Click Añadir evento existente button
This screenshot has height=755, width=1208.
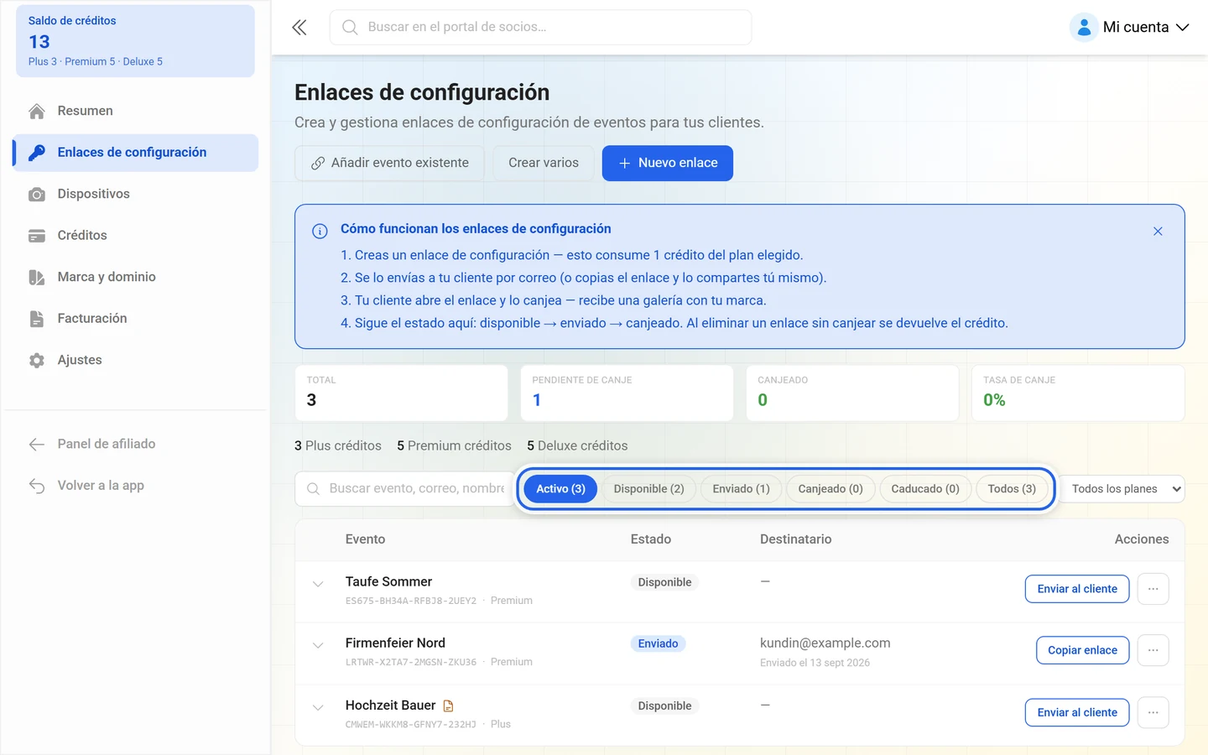(389, 164)
